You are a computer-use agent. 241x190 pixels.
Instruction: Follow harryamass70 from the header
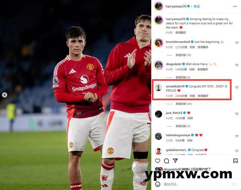(x=197, y=7)
